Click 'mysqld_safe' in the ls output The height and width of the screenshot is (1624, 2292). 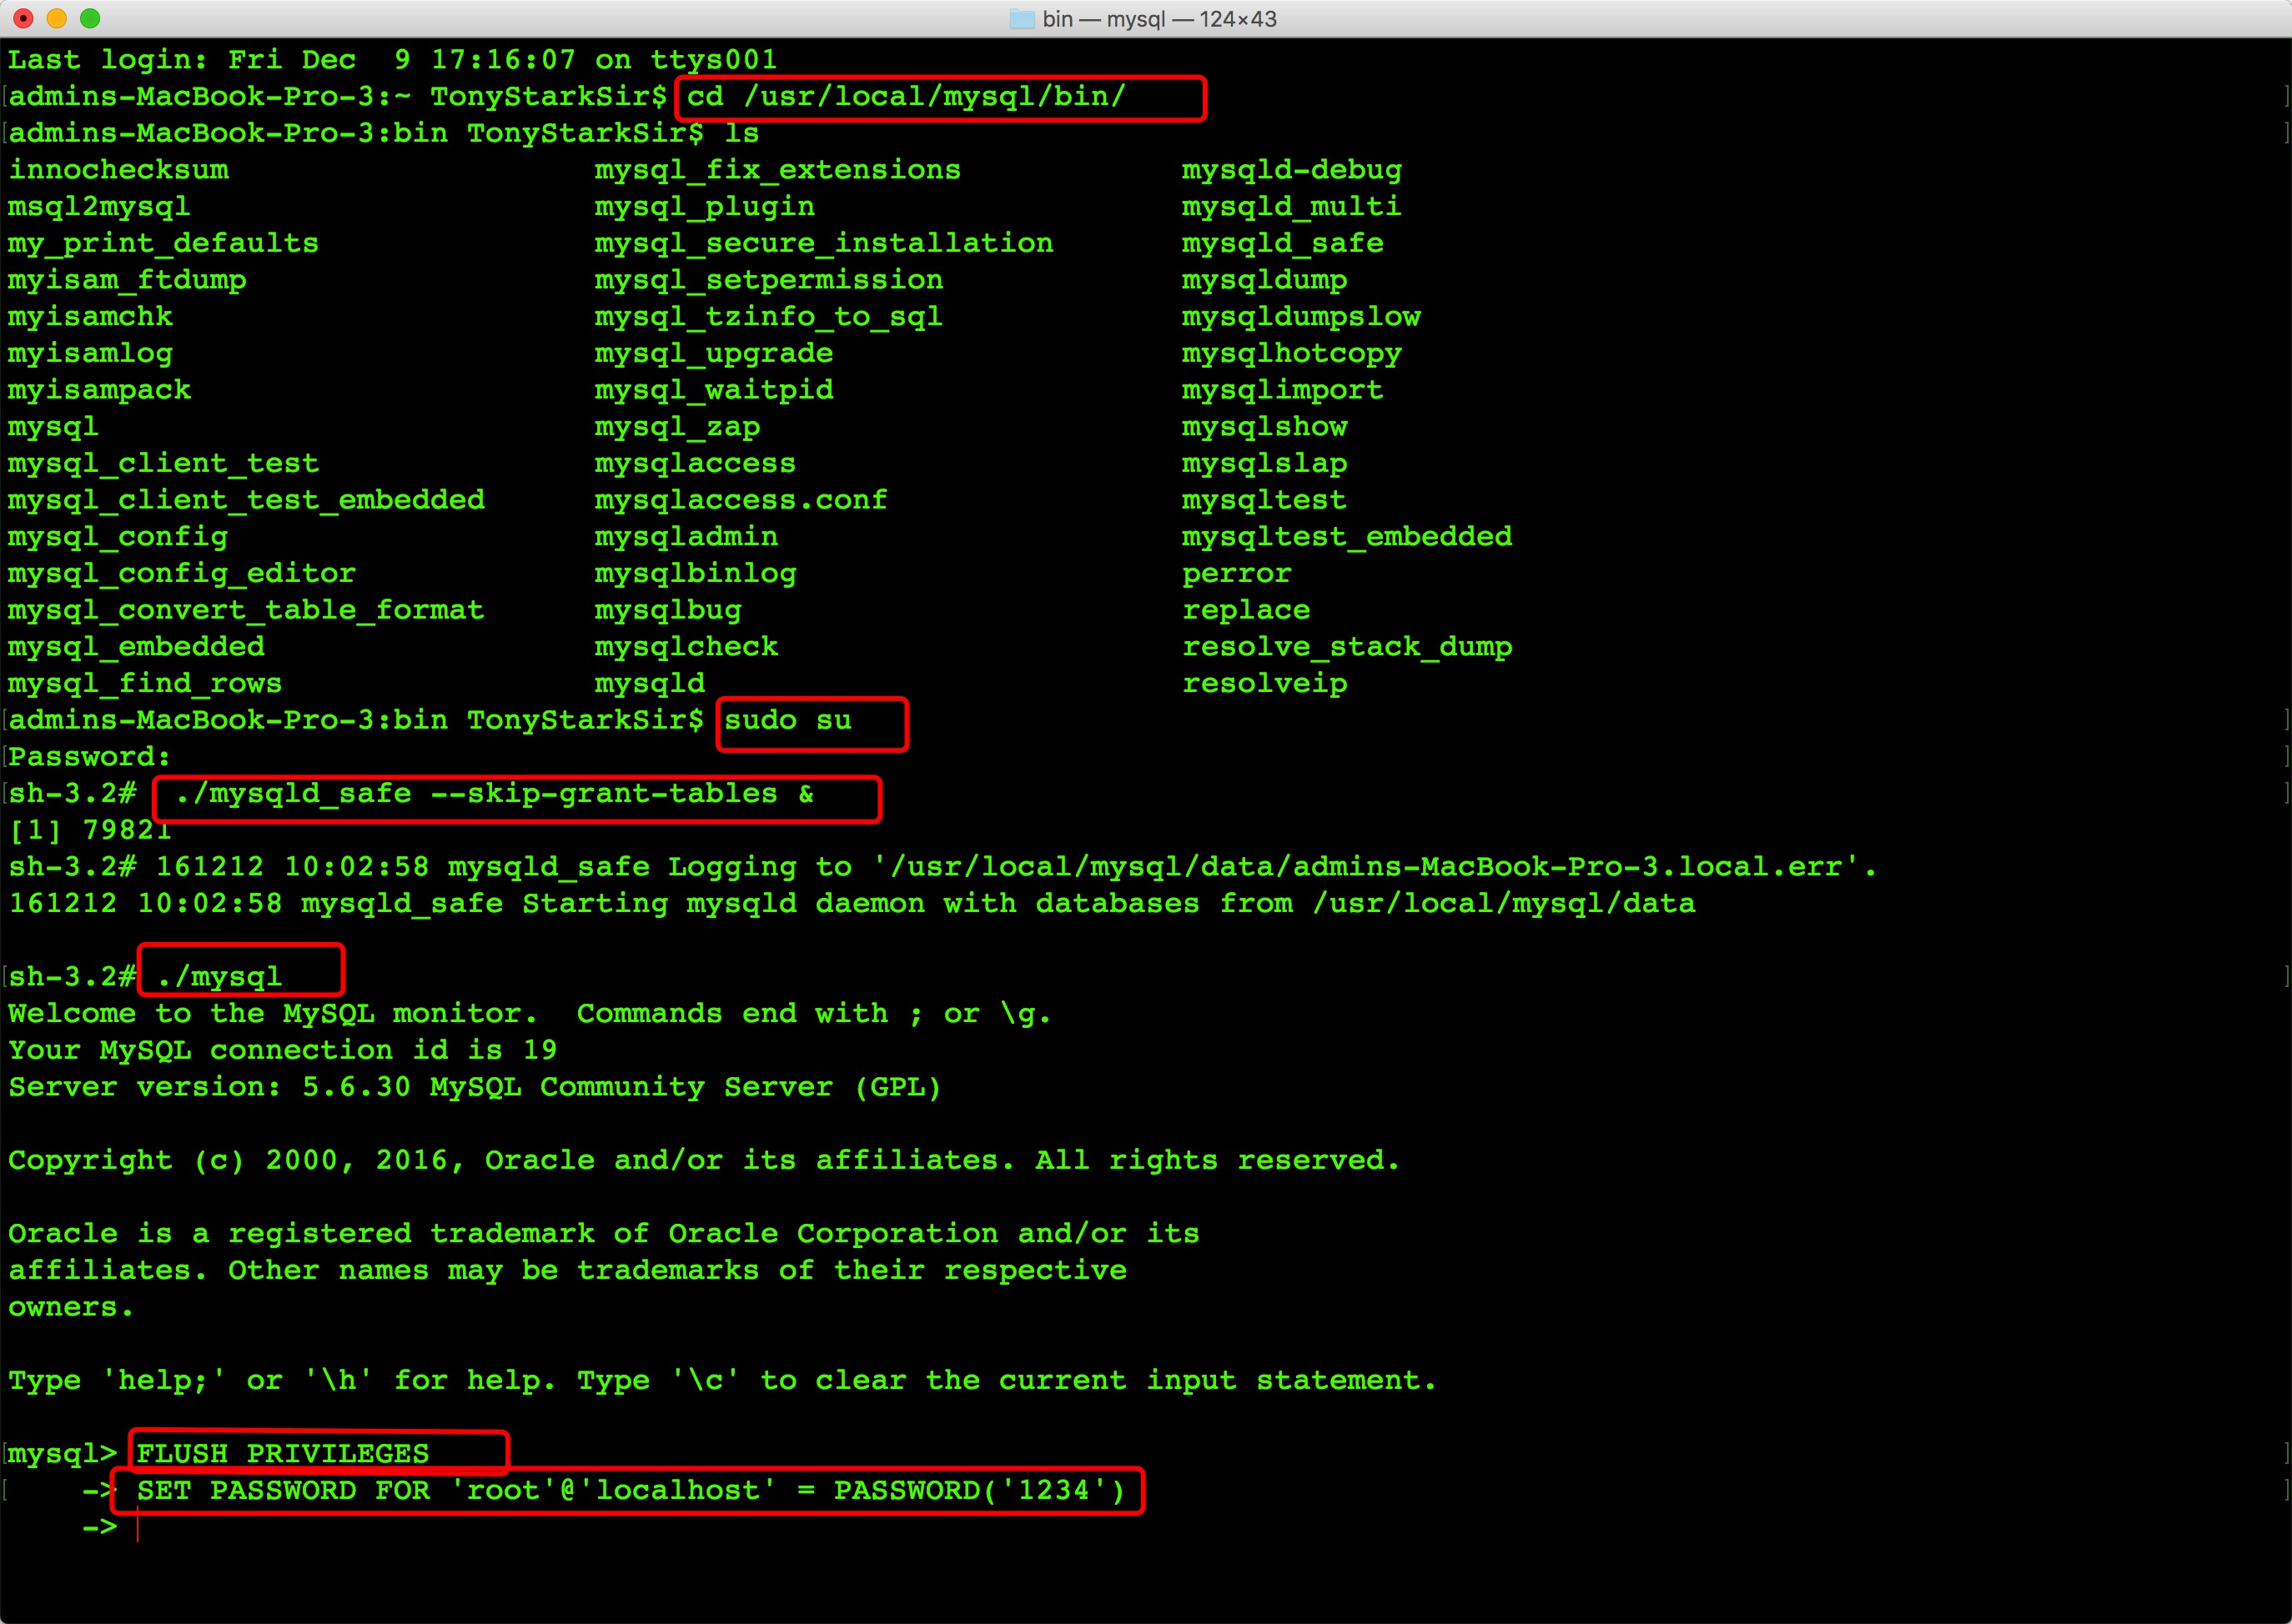[x=1283, y=243]
